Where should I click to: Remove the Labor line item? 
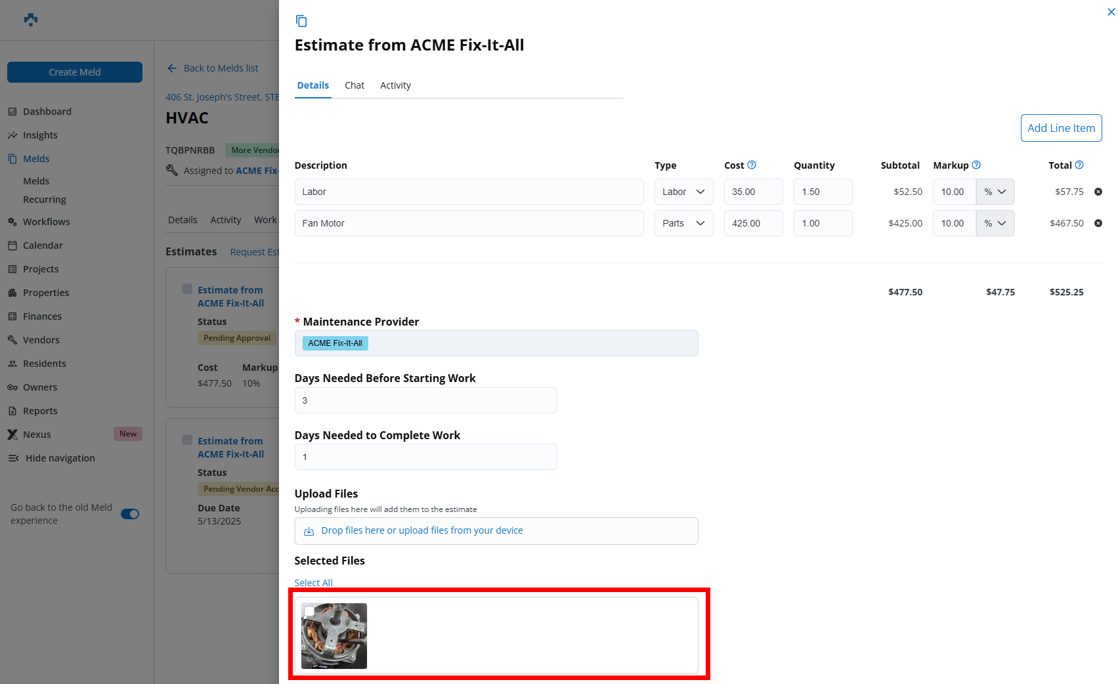coord(1098,192)
